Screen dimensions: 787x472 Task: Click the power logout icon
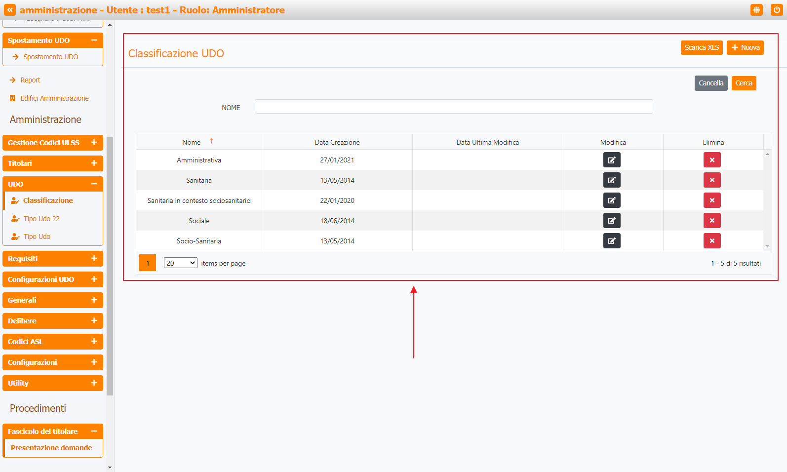pyautogui.click(x=776, y=10)
